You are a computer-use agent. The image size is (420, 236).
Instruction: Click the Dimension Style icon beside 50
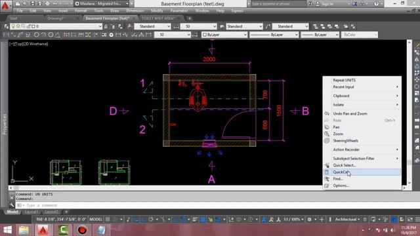pos(177,26)
